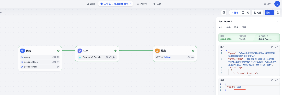Open the 知识库 menu item
This screenshot has height=95, width=282.
(x=142, y=4)
